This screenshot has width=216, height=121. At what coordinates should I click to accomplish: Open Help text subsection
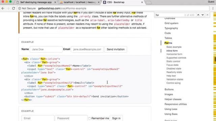pos(171,76)
